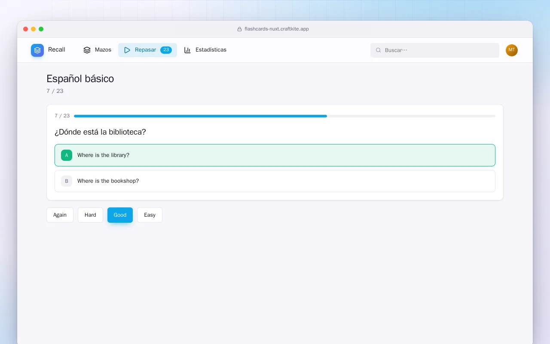Click the 23 badge on Repasar
This screenshot has height=344, width=550.
pos(166,50)
